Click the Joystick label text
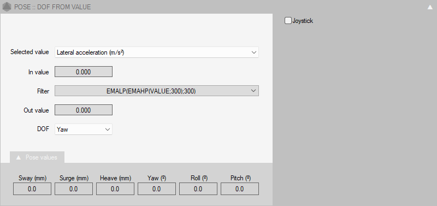 pyautogui.click(x=303, y=21)
